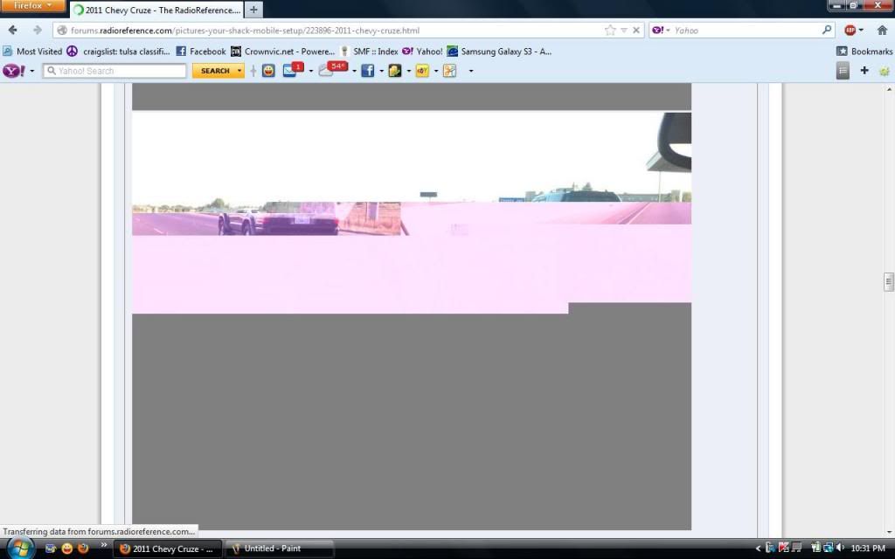The width and height of the screenshot is (895, 559).
Task: Click the plus icon on the Yahoo toolbar
Action: tap(864, 71)
